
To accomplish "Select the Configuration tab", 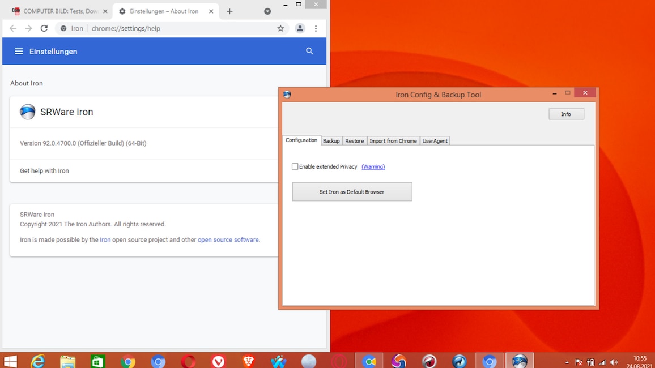I will click(301, 140).
